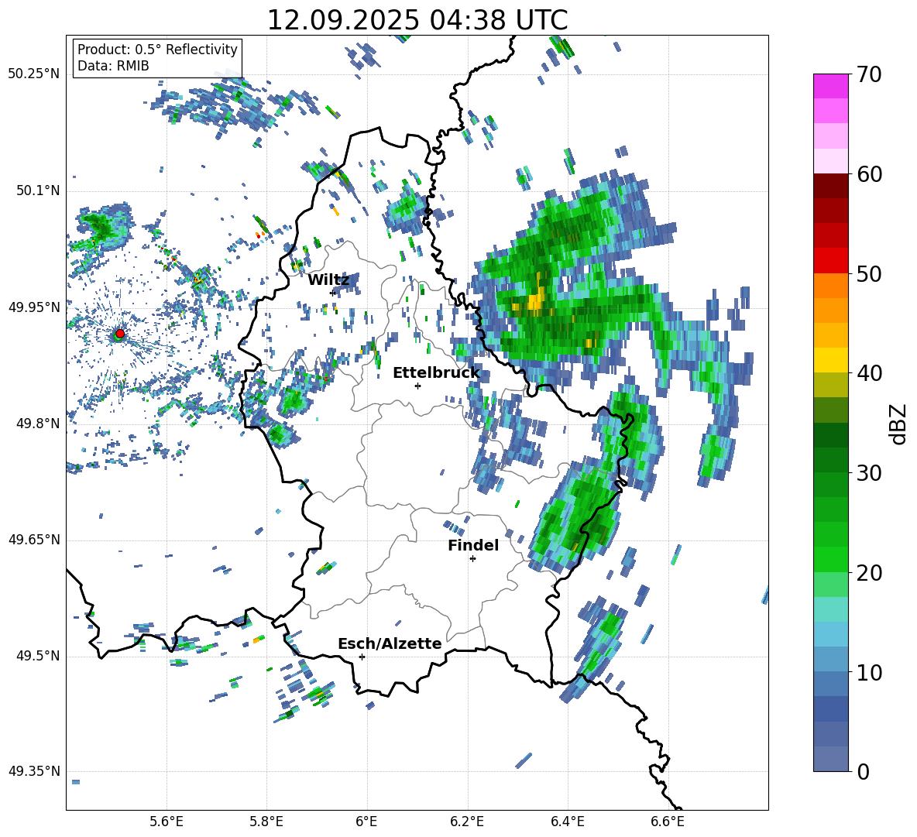Click the 30 colorbar tick label
Viewport: 917px width, 837px height.
point(868,473)
